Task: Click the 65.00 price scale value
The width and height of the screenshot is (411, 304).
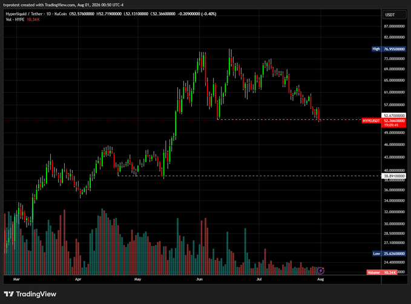Action: [394, 81]
